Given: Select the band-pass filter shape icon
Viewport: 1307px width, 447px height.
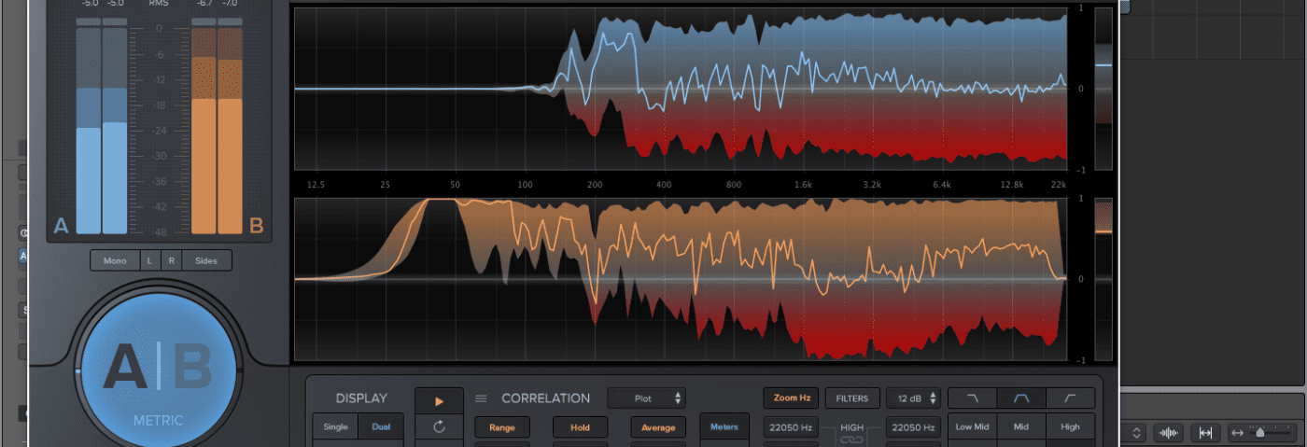Looking at the screenshot, I should [1021, 398].
